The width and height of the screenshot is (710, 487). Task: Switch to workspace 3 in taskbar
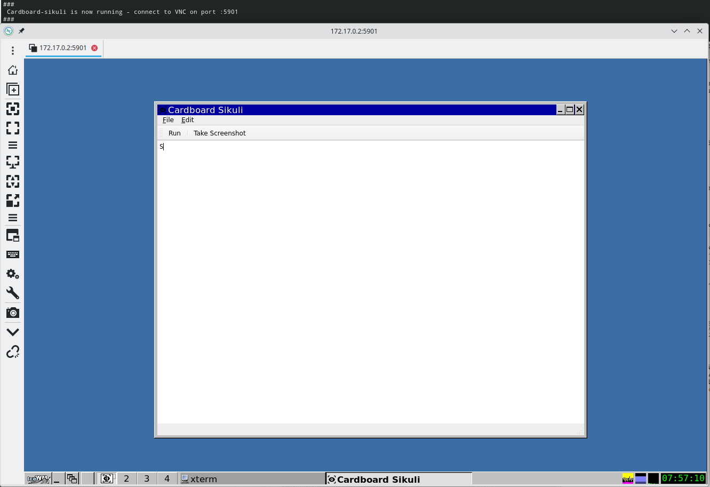(x=147, y=478)
